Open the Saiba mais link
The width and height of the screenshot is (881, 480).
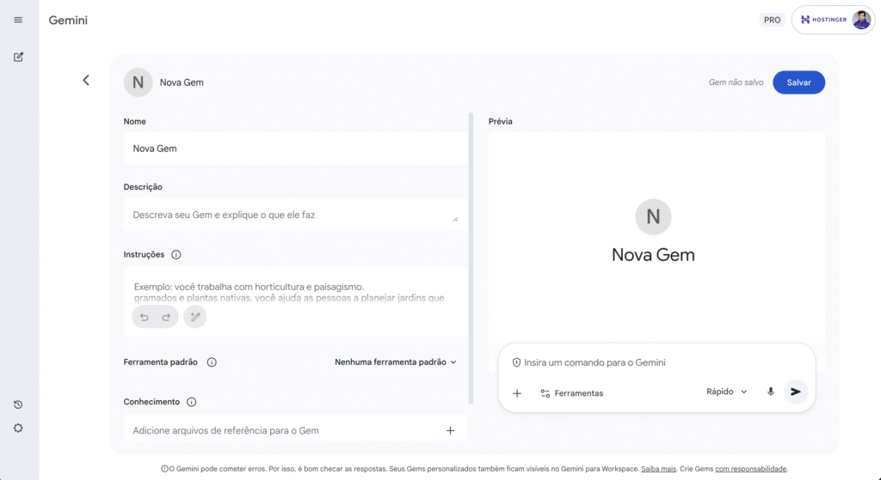tap(658, 469)
